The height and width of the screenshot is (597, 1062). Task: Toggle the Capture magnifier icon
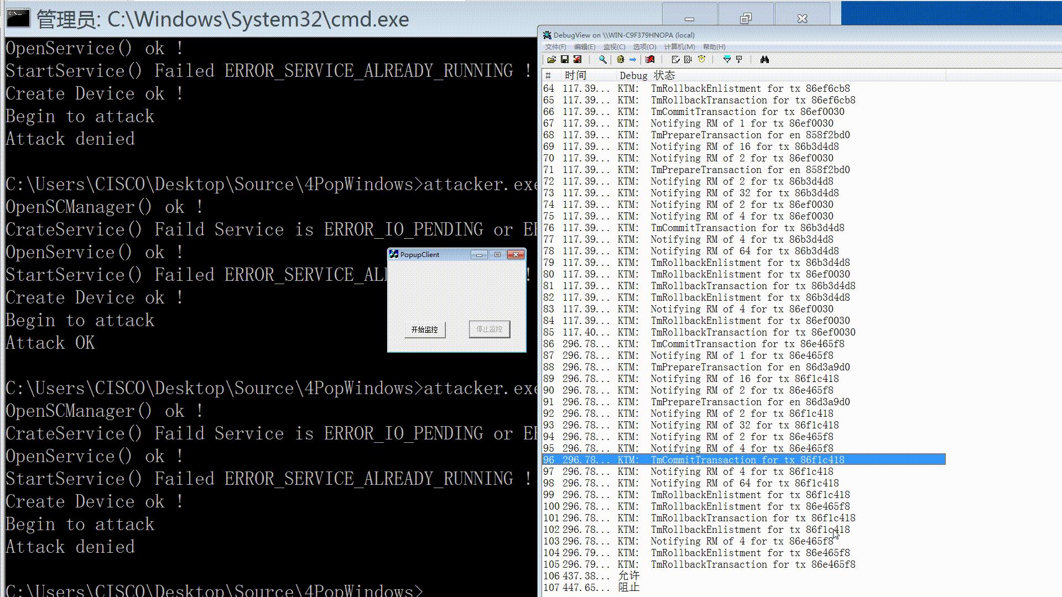[603, 59]
